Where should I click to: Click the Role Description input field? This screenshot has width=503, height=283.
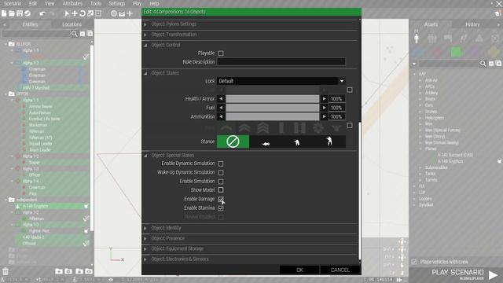281,61
